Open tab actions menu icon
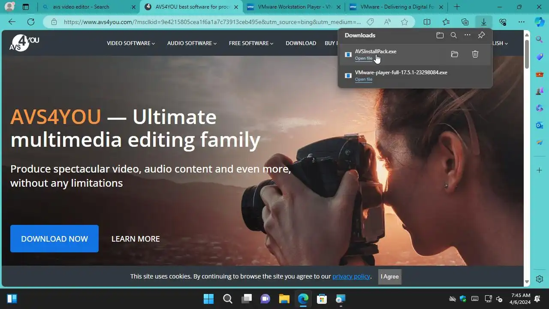Screen dimensions: 549x309 click(x=26, y=7)
